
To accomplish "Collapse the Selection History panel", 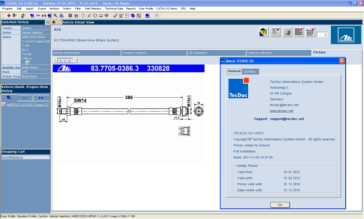I will click(x=48, y=22).
